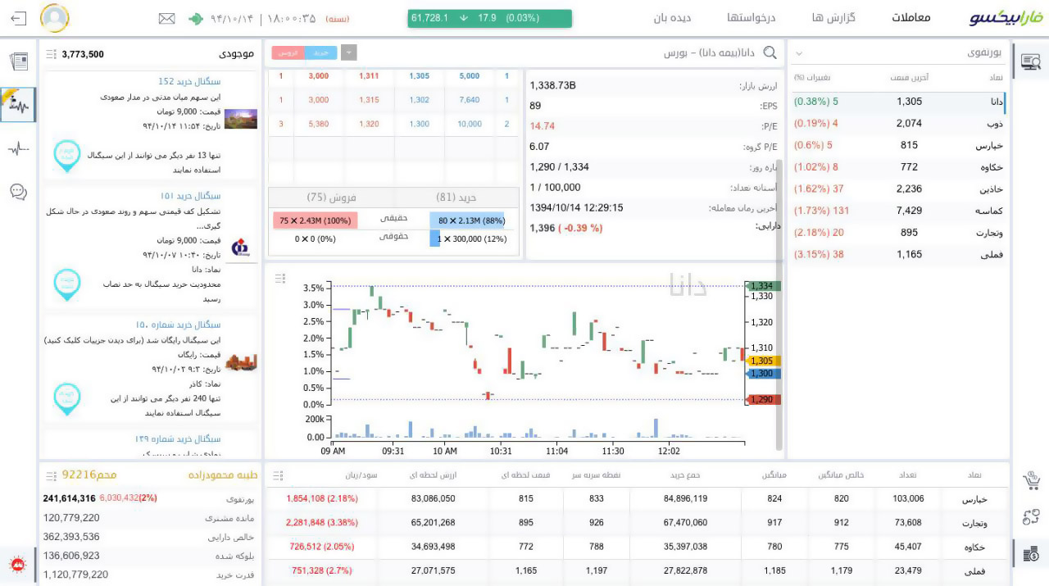Screen dimensions: 1049x586
Task: Expand the پورتفوی watchlist dropdown
Action: (x=798, y=53)
